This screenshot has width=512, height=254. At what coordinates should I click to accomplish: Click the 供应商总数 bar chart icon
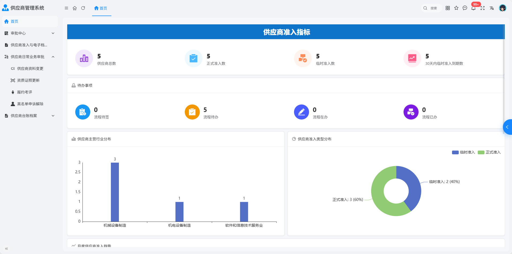[x=84, y=58]
